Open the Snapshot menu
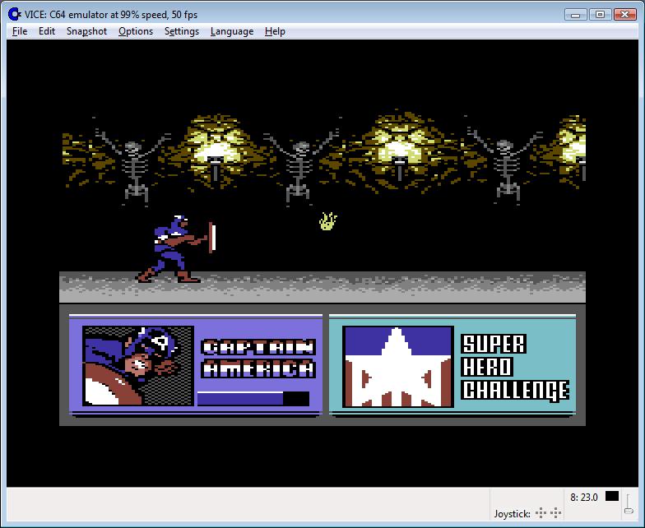 tap(86, 31)
